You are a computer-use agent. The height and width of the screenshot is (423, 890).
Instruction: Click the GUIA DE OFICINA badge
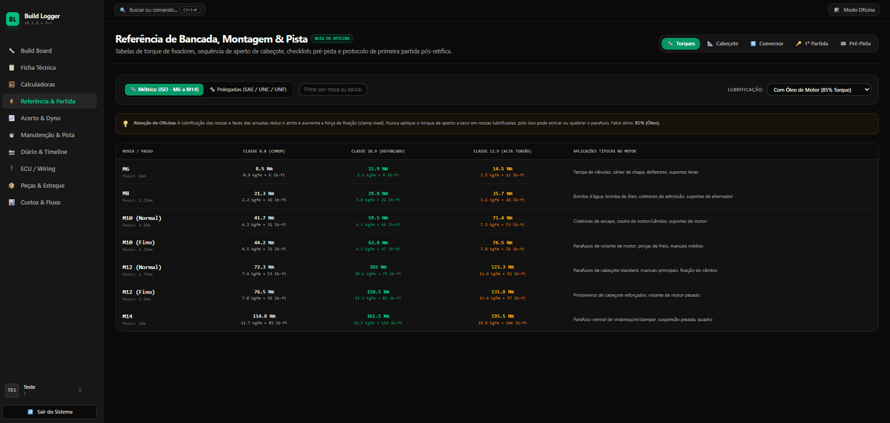[x=332, y=38]
